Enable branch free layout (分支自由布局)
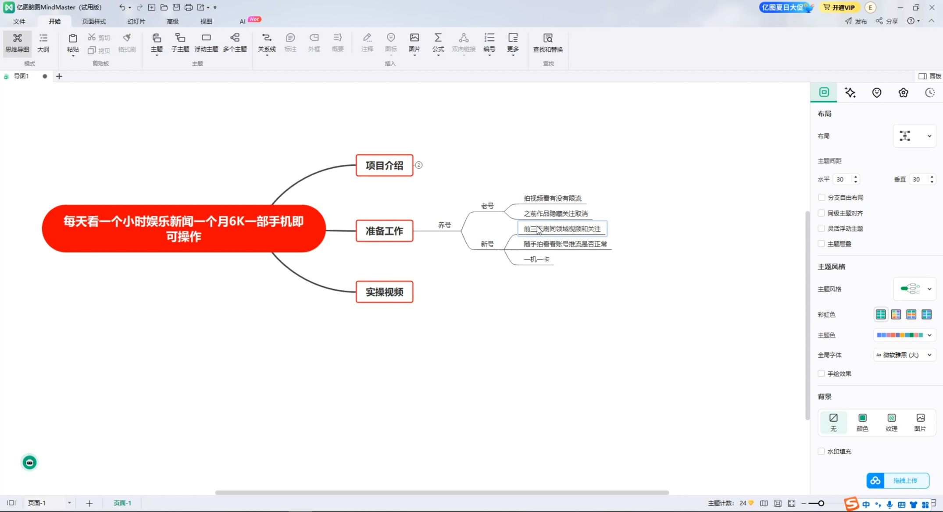 pos(822,198)
